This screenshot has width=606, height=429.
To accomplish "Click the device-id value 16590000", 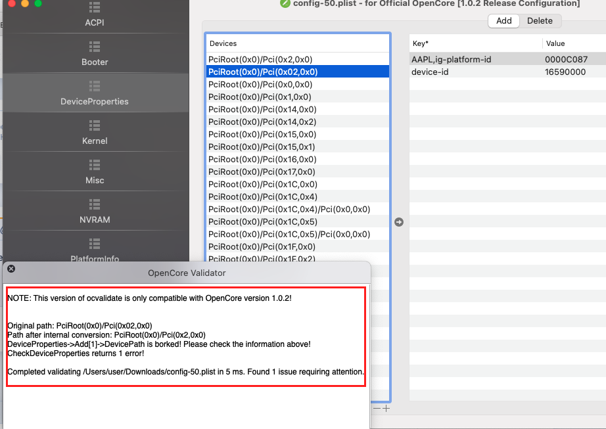I will (565, 72).
